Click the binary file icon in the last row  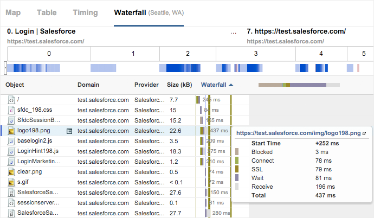point(11,213)
